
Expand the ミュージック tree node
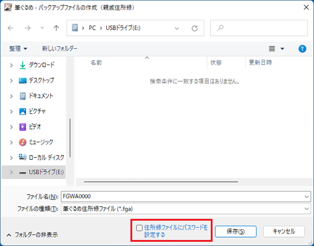pos(11,142)
